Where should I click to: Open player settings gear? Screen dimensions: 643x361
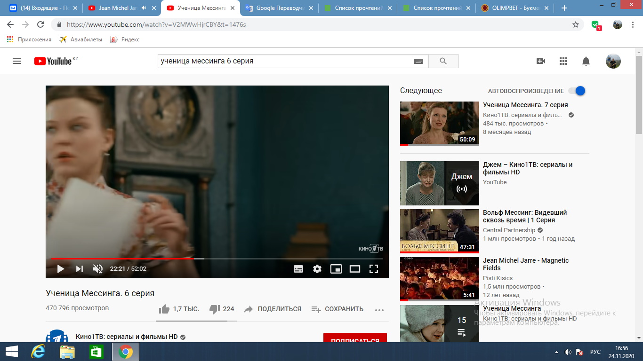tap(317, 269)
